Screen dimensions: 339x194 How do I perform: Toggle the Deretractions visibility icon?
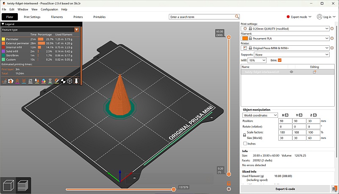tap(24, 81)
